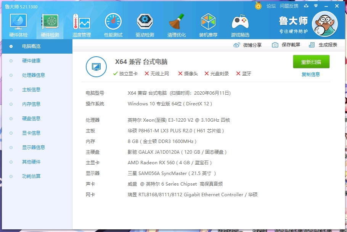This screenshot has width=347, height=232.
Task: Click the disk value GALAX JA1D0120A
Action: (177, 152)
